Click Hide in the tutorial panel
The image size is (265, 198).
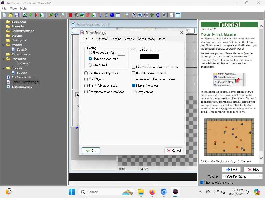tap(253, 170)
